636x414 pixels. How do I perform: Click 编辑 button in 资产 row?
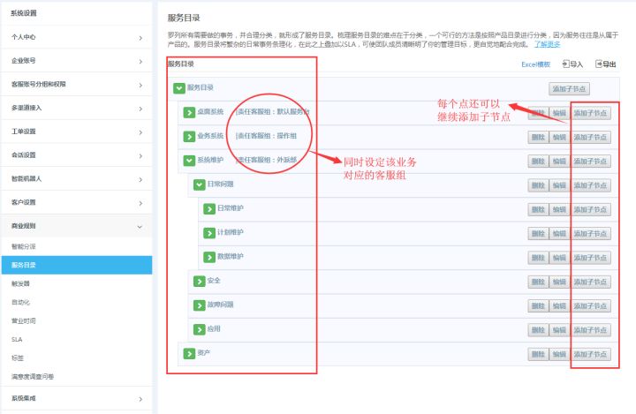(x=558, y=354)
